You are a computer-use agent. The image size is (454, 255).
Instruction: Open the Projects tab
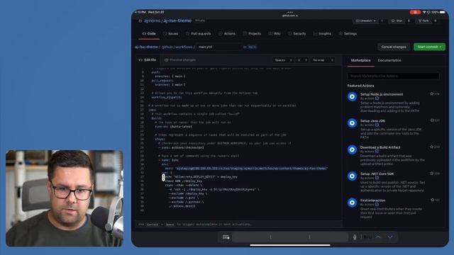click(x=252, y=33)
